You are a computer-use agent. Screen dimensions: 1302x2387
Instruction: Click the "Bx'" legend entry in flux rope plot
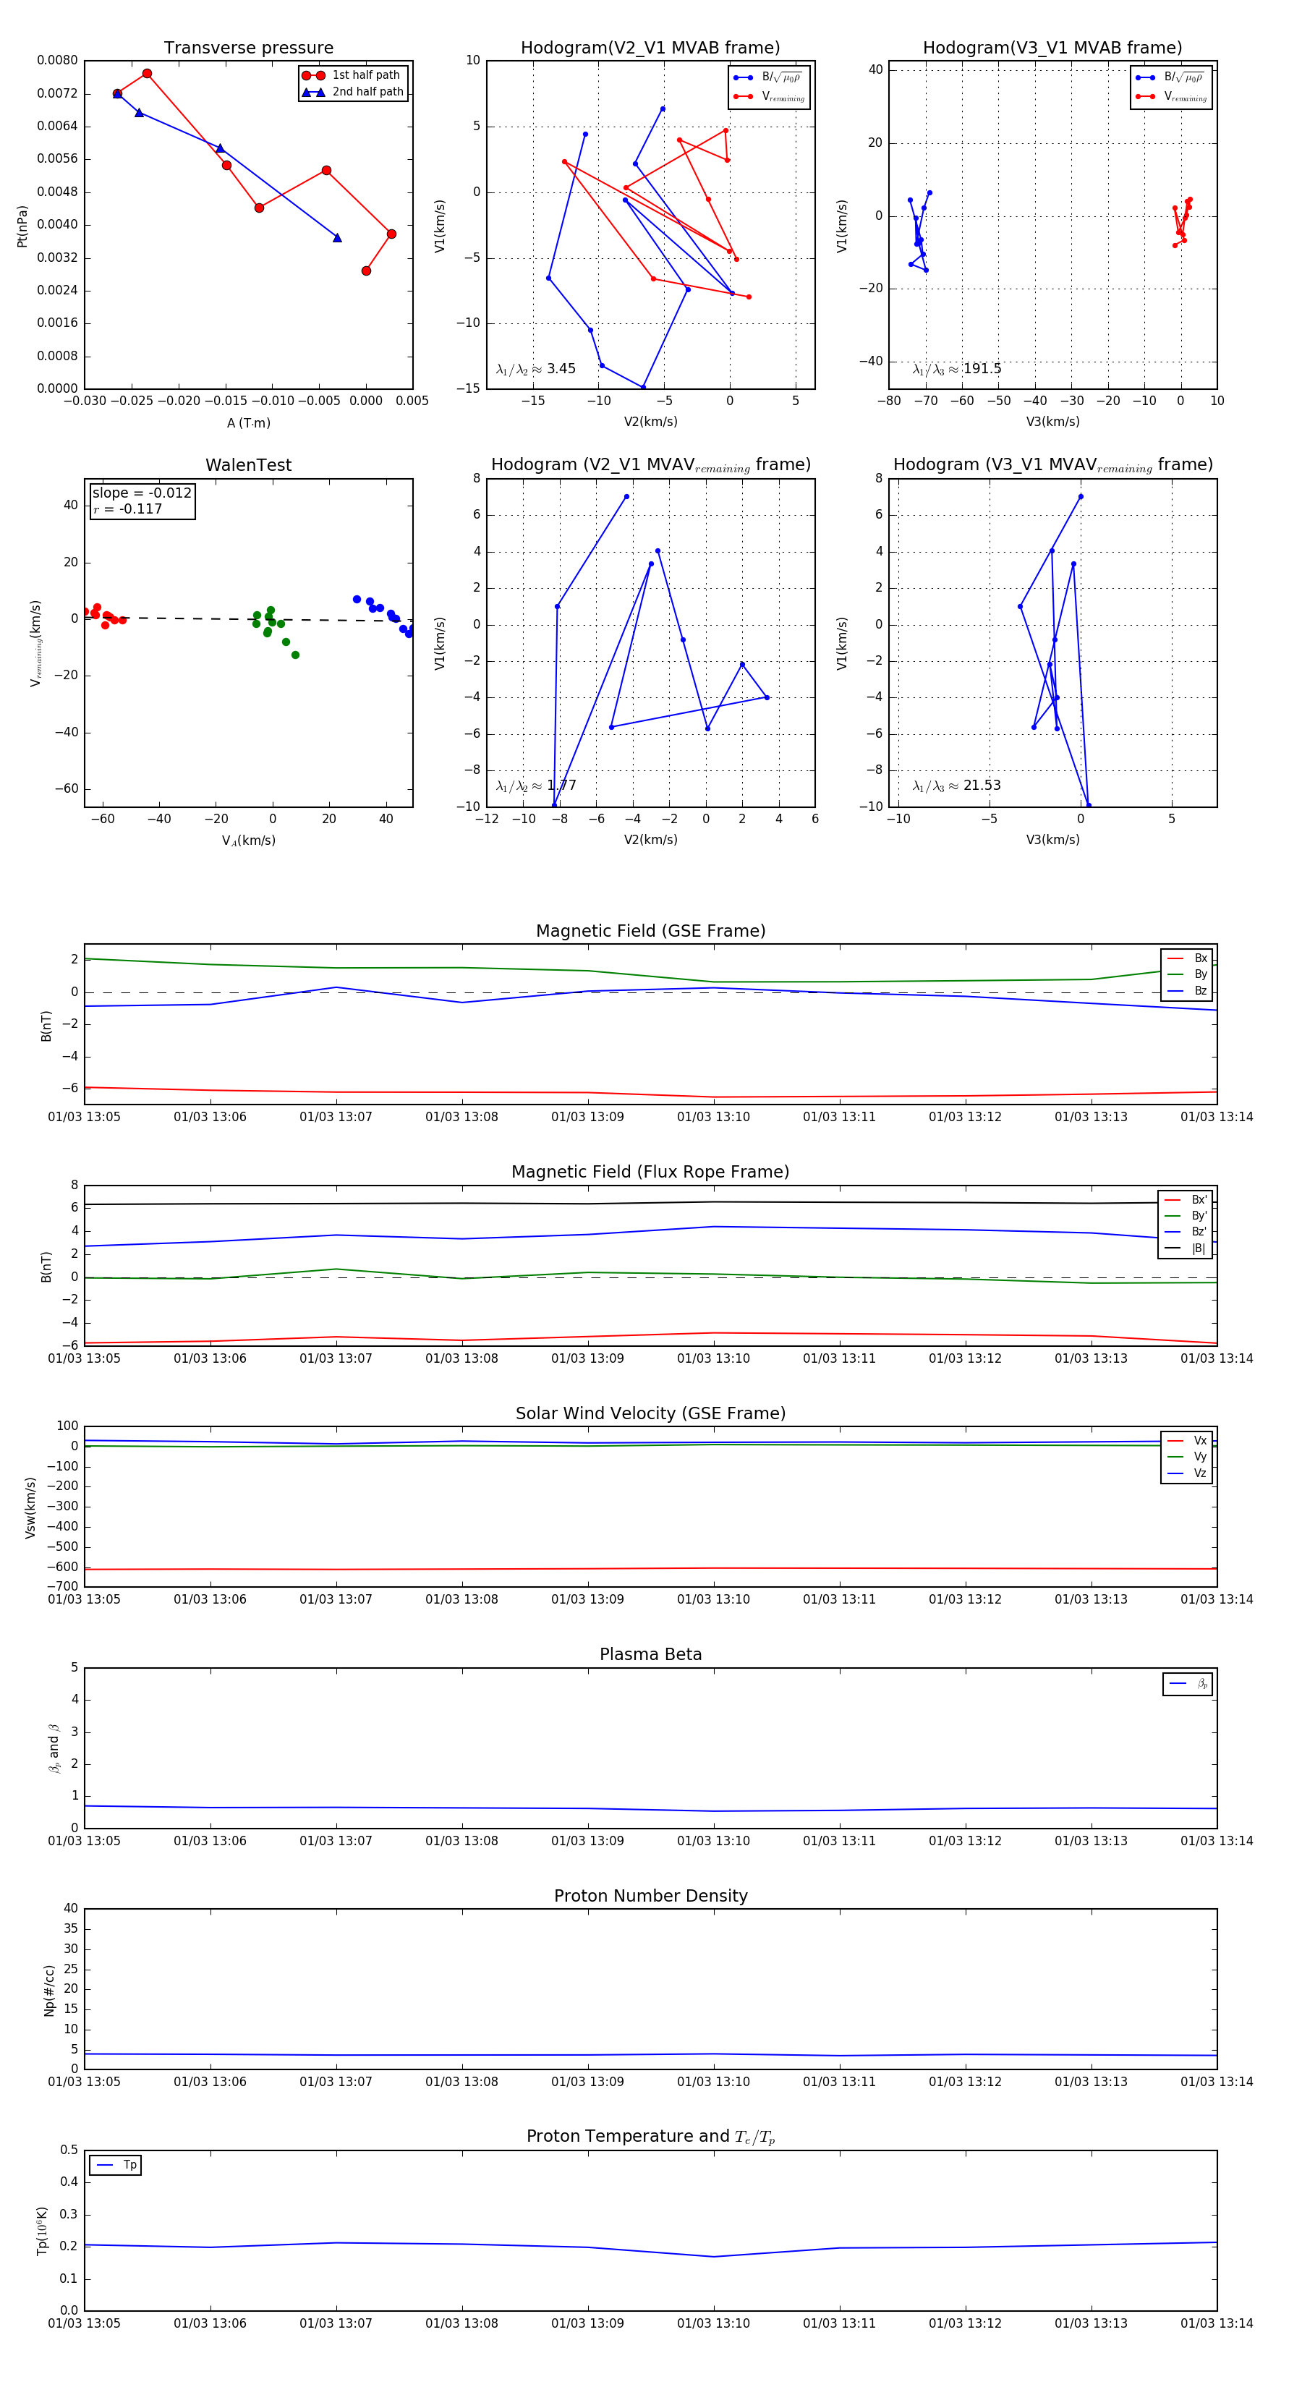1186,1199
